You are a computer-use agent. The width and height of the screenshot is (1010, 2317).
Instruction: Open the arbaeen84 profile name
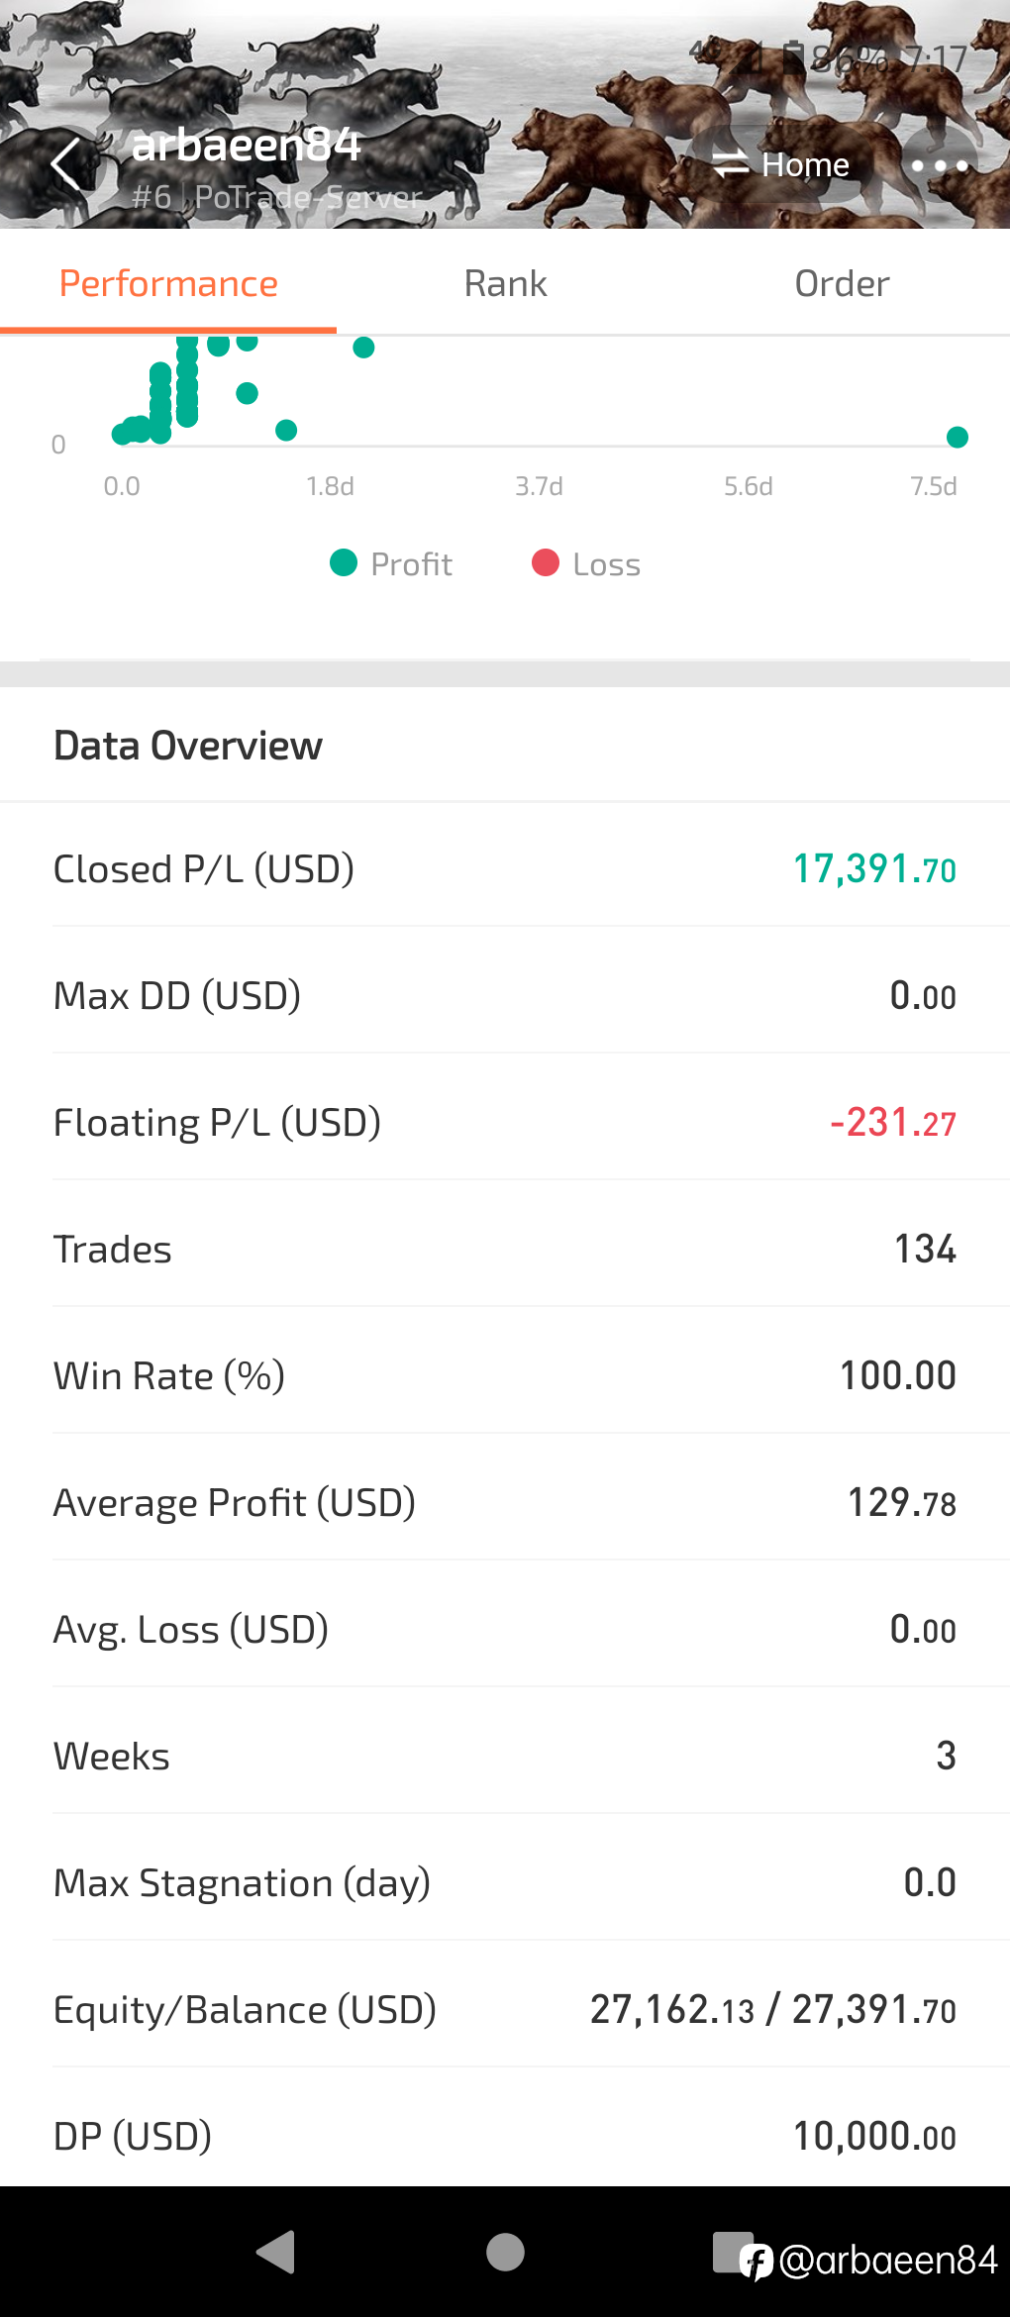tap(246, 146)
